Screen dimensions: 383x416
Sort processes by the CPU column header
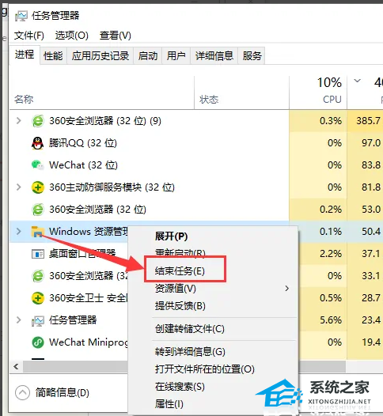[332, 100]
